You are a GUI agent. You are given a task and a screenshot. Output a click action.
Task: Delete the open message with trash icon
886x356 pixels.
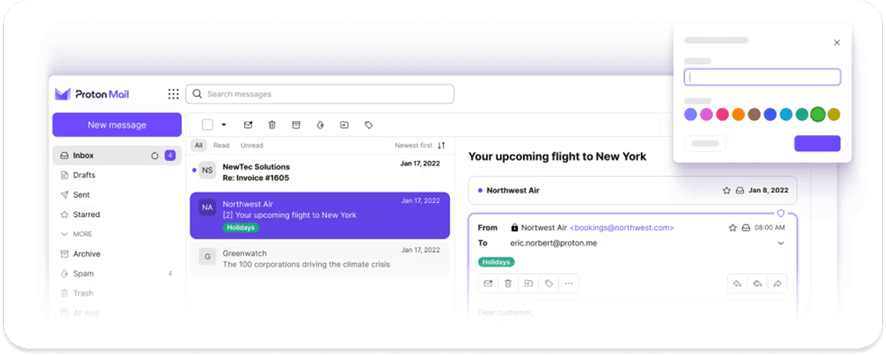coord(509,283)
